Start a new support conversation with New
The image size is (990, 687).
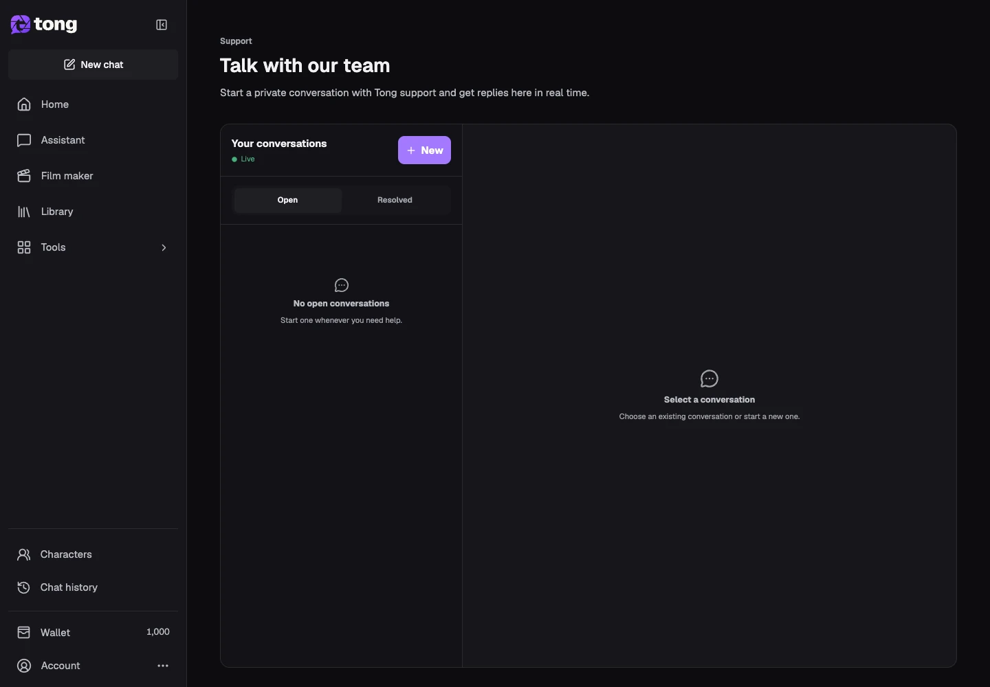pos(424,150)
